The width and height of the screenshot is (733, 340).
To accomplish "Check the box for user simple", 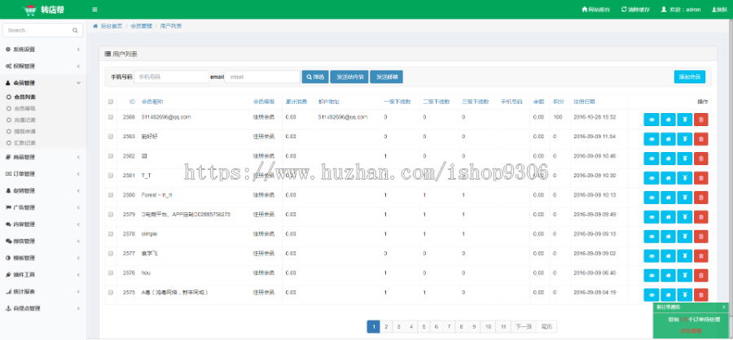I will tap(111, 233).
